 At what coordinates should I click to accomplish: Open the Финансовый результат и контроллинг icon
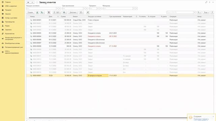pos(2,38)
